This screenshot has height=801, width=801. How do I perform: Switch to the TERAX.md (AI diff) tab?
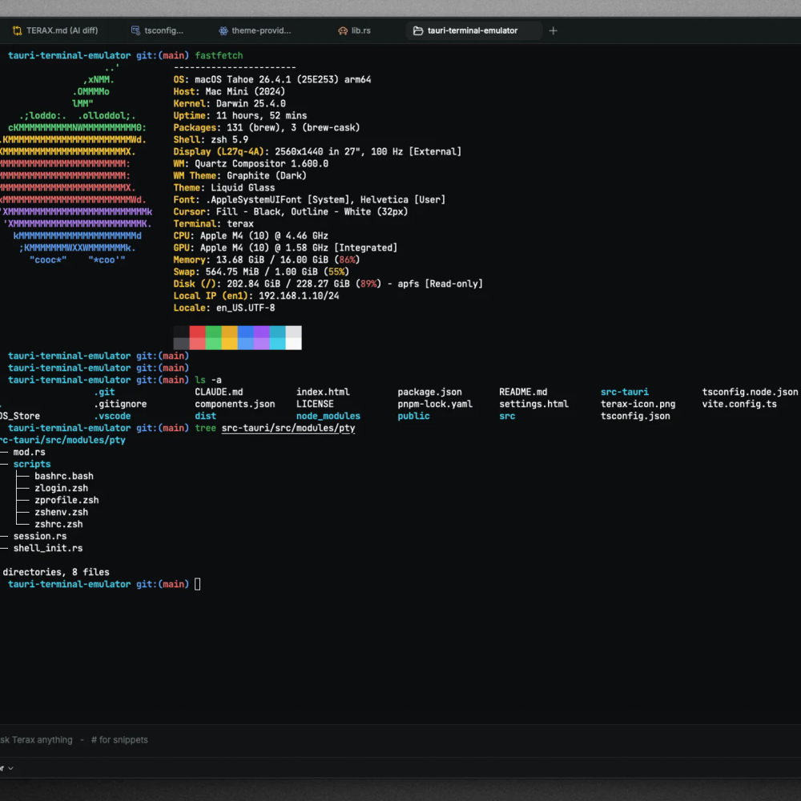(x=55, y=30)
